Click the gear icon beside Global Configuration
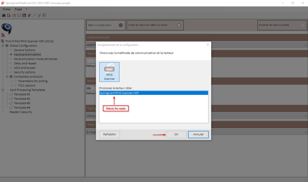Viewport: 308px width, 182px height. pos(7,46)
